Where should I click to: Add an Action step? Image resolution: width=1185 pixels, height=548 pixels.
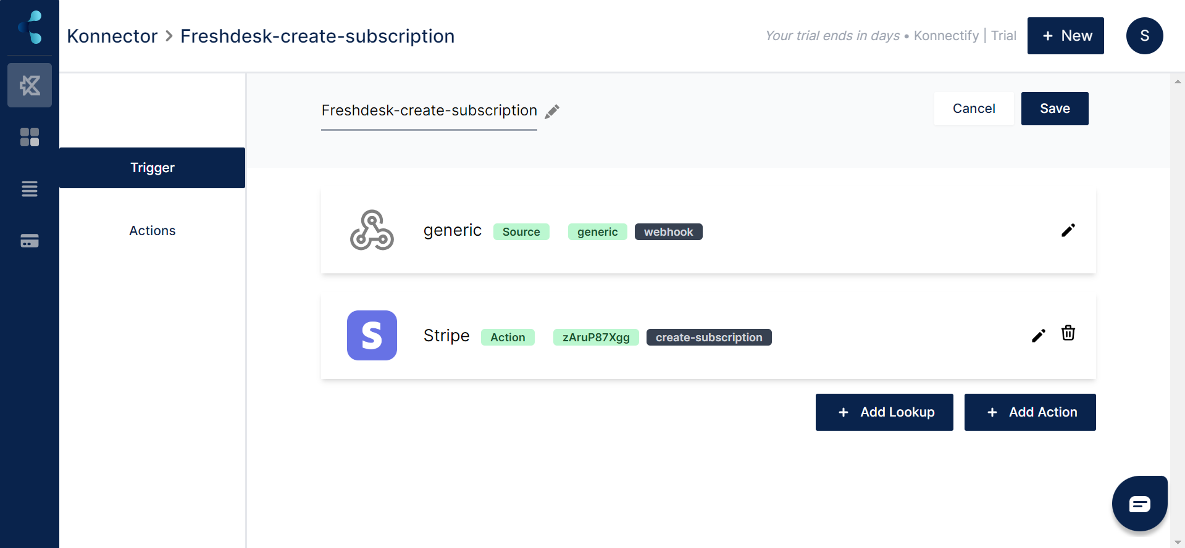point(1029,412)
